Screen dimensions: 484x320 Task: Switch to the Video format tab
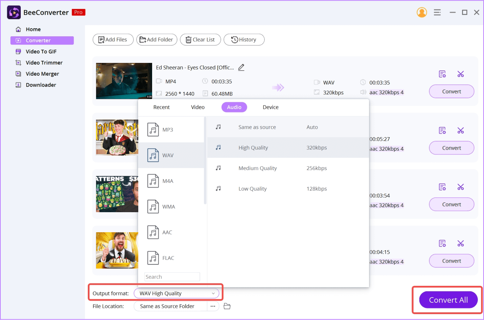click(198, 107)
